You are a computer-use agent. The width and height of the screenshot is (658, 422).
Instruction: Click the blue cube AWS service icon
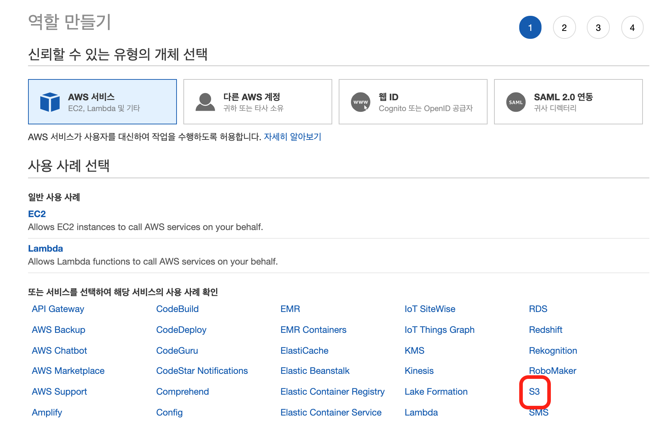tap(50, 102)
